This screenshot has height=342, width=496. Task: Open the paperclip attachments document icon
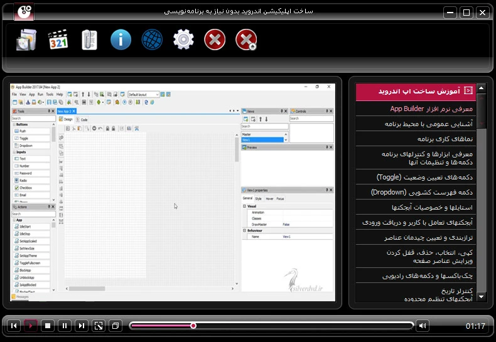point(89,40)
